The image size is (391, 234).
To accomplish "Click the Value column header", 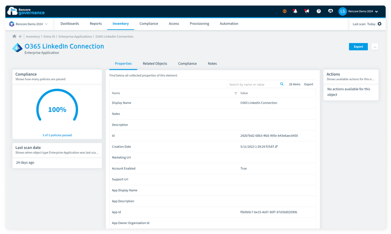I will tap(244, 93).
